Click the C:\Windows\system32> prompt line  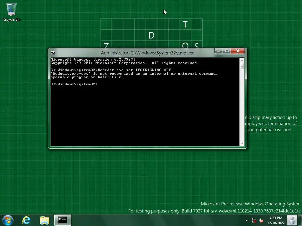coord(74,84)
